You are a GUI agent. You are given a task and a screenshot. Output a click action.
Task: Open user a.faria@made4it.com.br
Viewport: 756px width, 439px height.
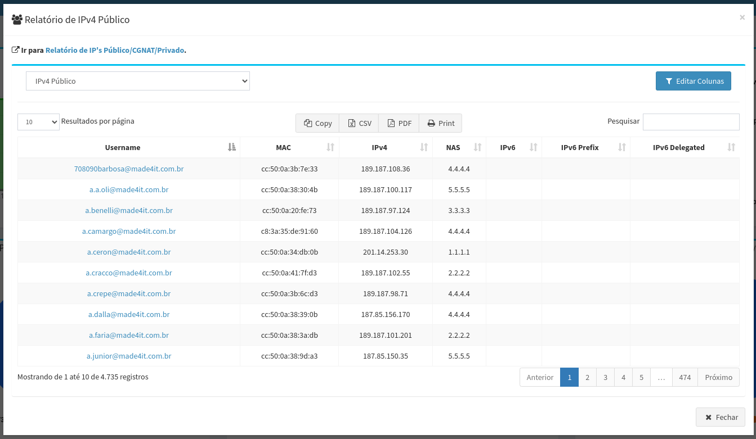[129, 335]
